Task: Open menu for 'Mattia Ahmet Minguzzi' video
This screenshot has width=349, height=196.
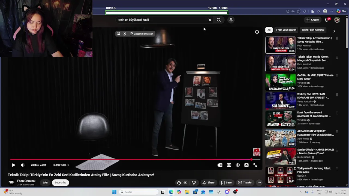Action: (x=337, y=57)
